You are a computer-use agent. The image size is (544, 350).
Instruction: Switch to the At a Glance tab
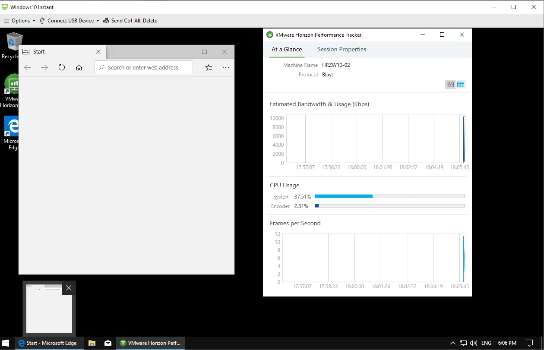click(x=287, y=49)
